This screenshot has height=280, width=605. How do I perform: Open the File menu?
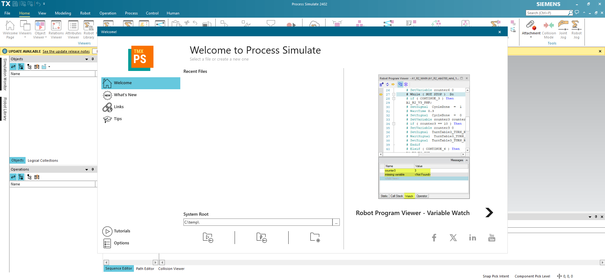point(7,13)
